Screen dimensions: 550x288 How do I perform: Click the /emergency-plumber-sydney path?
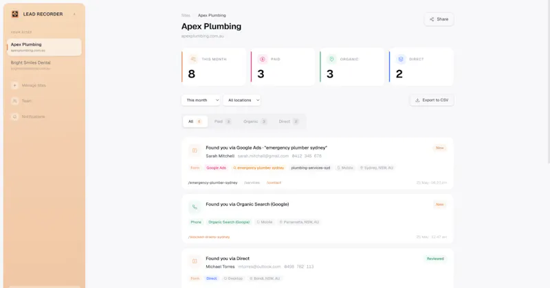click(213, 182)
